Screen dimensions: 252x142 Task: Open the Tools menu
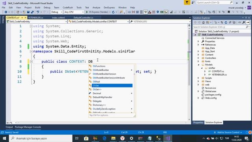coord(79,7)
